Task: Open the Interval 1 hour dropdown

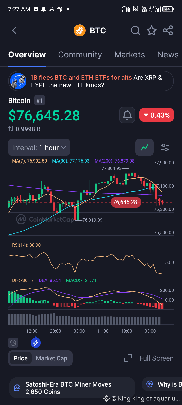Action: (x=39, y=148)
